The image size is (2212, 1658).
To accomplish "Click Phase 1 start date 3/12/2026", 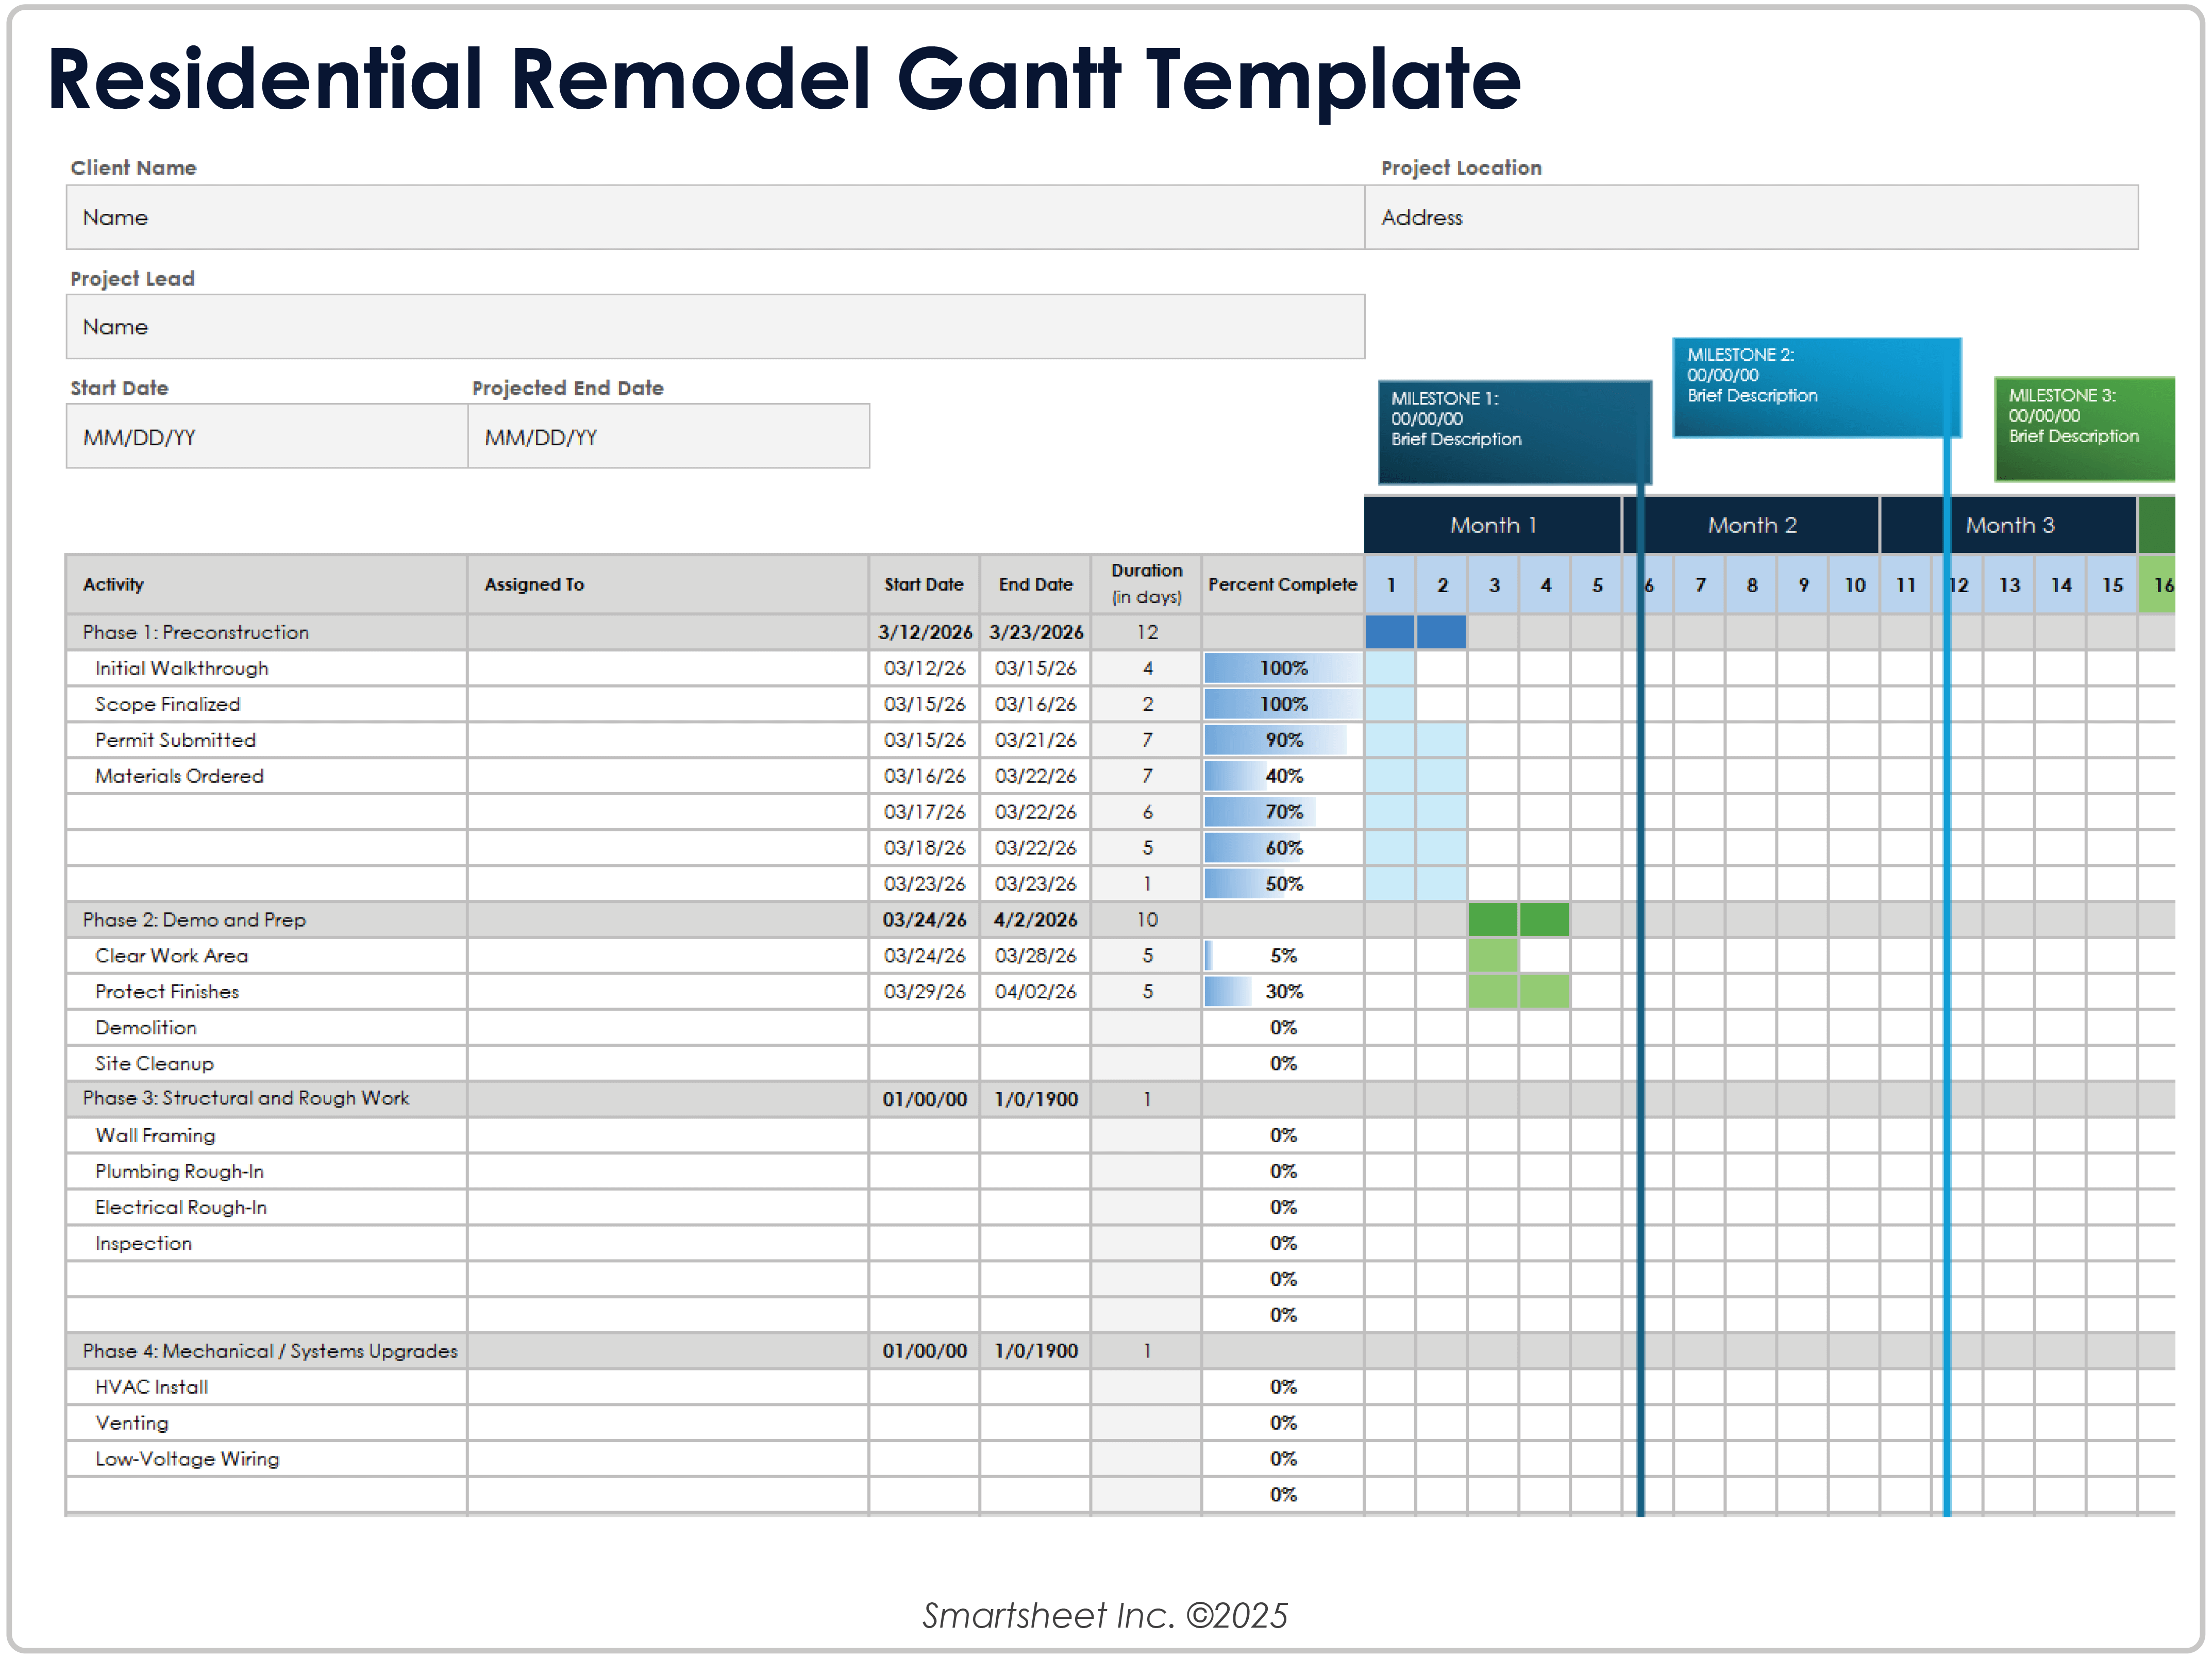I will pos(924,632).
